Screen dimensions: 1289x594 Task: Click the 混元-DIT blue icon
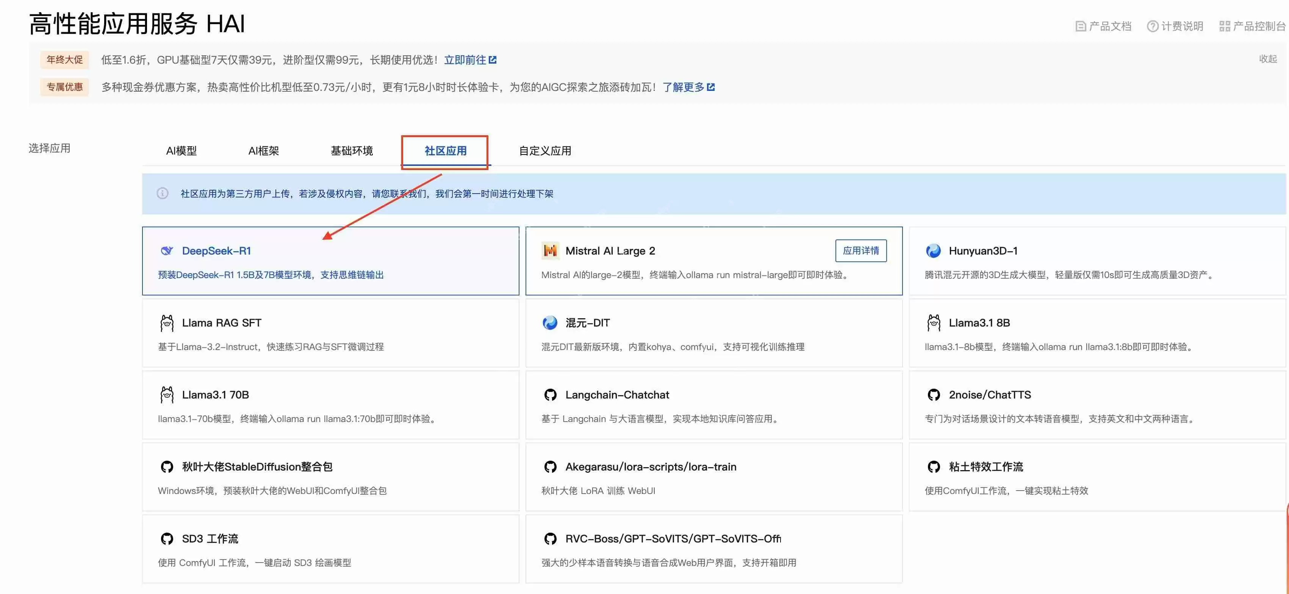550,323
